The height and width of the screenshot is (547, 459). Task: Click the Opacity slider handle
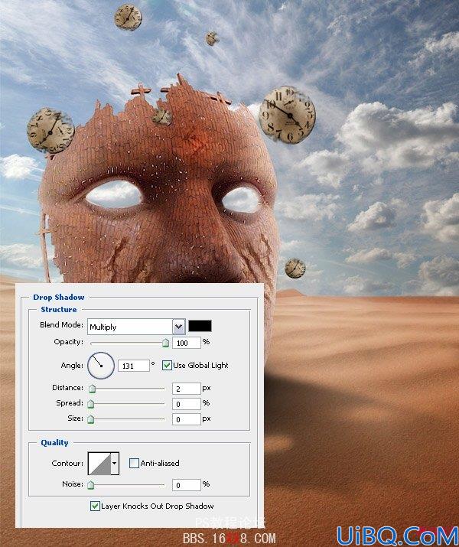[166, 343]
